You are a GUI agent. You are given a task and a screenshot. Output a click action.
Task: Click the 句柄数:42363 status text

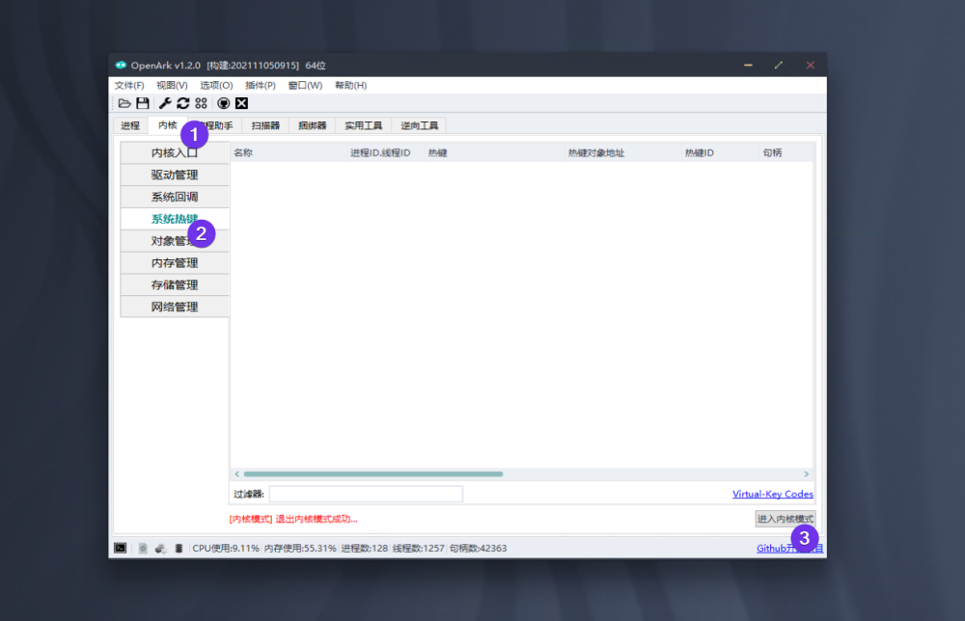479,548
